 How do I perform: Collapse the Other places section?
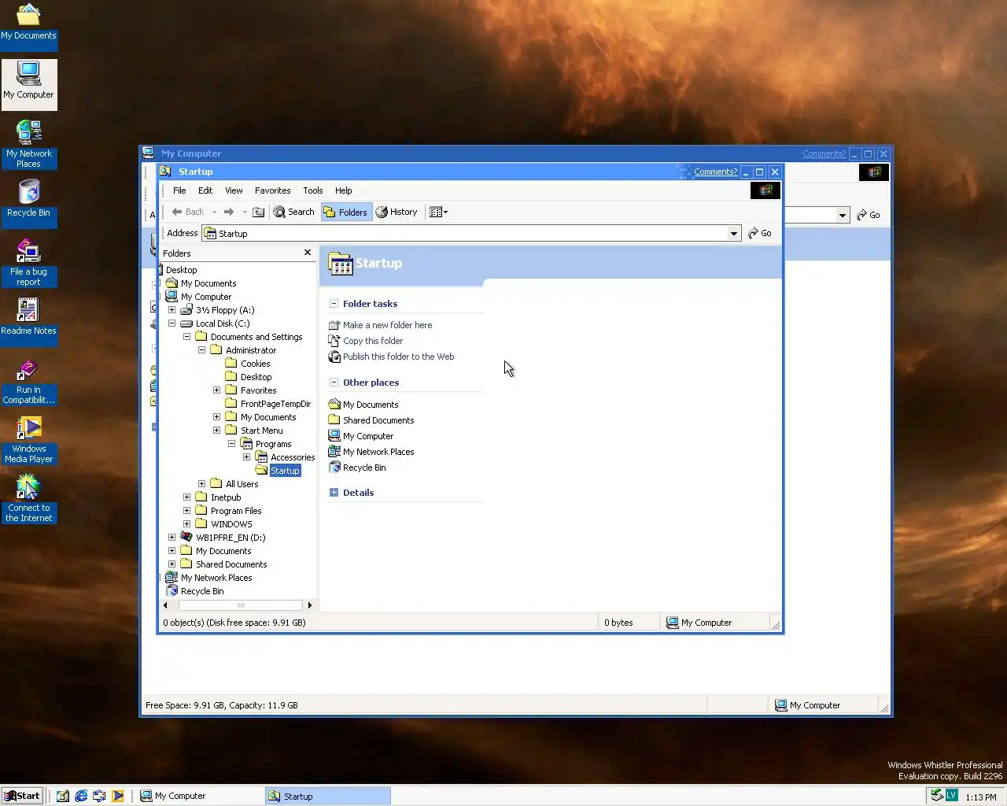pyautogui.click(x=334, y=382)
